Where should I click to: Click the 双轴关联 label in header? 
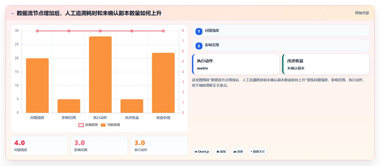click(x=362, y=13)
